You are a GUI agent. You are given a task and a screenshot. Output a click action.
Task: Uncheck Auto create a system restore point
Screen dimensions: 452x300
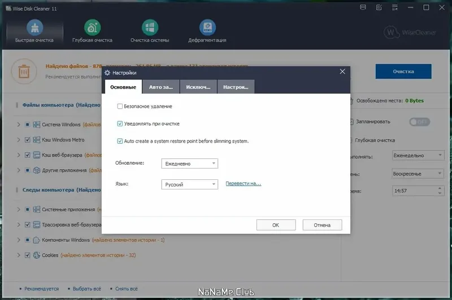(x=120, y=141)
